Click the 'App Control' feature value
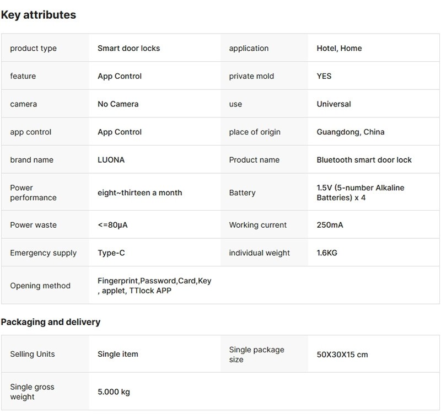Viewport: 441px width, 418px height. [x=120, y=76]
